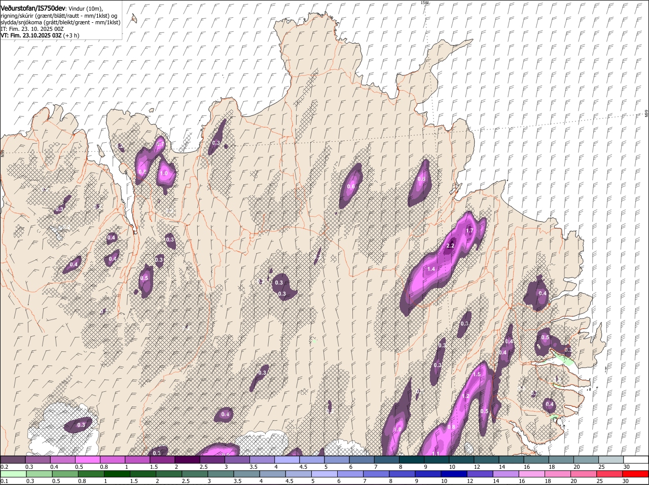Viewport: 649px width, 485px height.
Task: Choose the deep blue swatch between 10 and 12
Action: pos(453,474)
